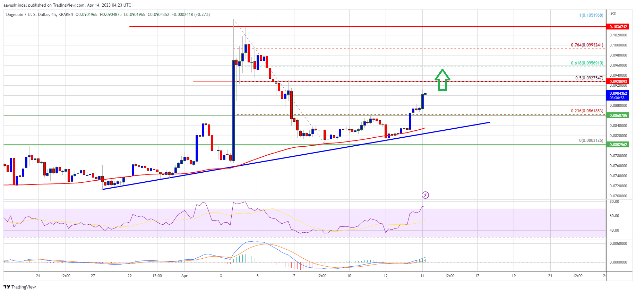Click the 0.1036742 red price label
Image resolution: width=636 pixels, height=293 pixels.
[x=617, y=27]
